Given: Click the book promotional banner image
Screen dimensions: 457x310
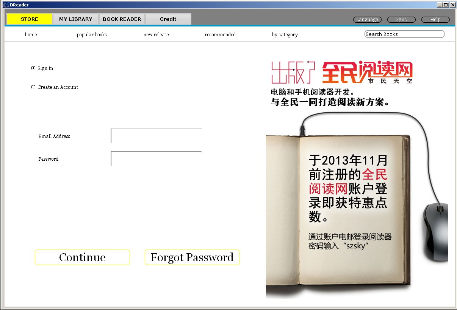Looking at the screenshot, I should [357, 178].
